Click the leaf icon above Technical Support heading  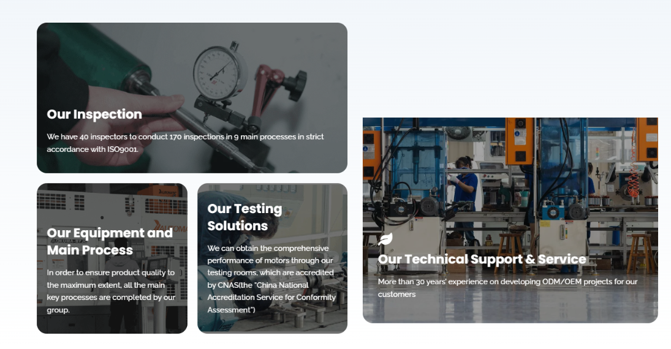click(x=385, y=239)
